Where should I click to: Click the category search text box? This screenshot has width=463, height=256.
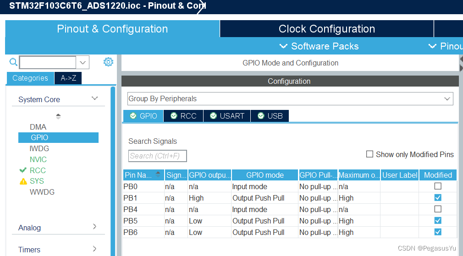pyautogui.click(x=48, y=62)
